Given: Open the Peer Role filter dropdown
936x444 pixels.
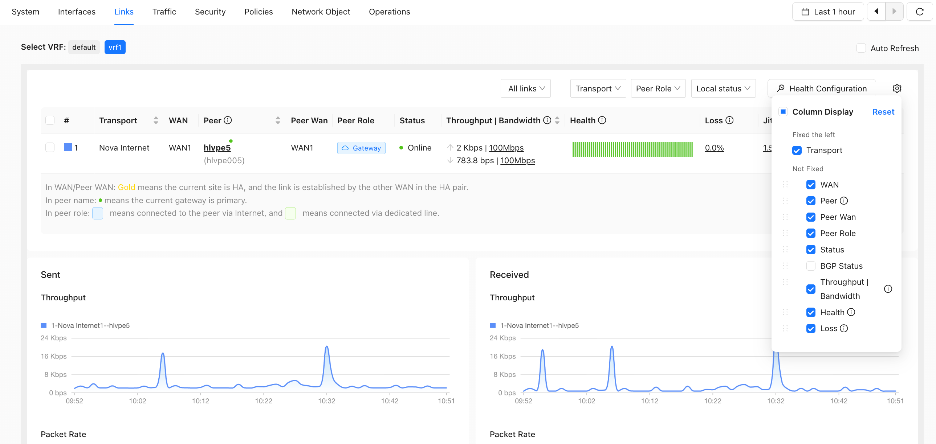Looking at the screenshot, I should point(658,88).
